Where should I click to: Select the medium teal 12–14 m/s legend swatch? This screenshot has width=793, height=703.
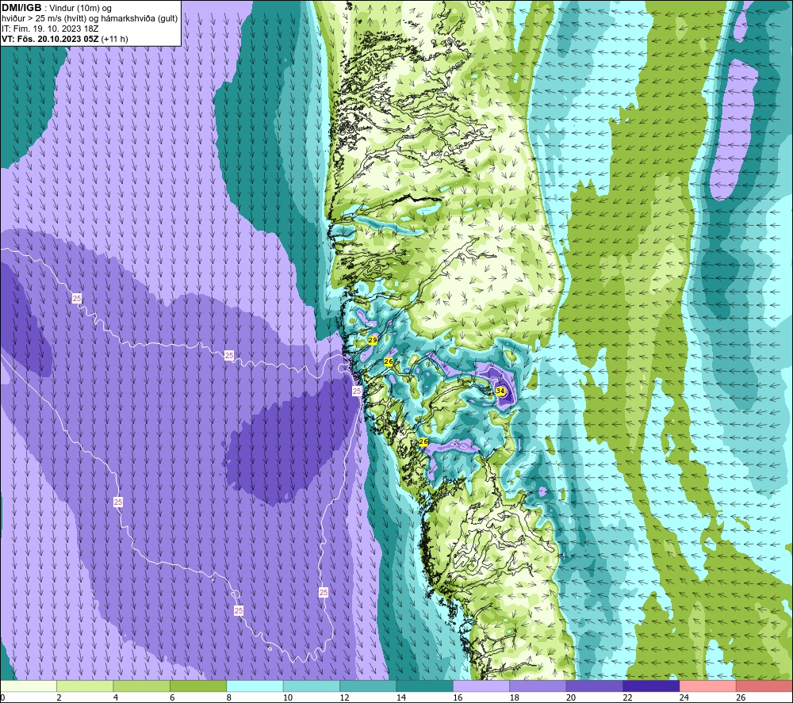368,686
